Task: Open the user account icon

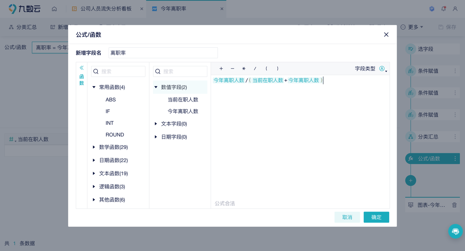Action: (x=455, y=9)
